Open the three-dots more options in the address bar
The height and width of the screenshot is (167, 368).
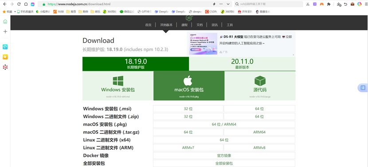pyautogui.click(x=221, y=4)
